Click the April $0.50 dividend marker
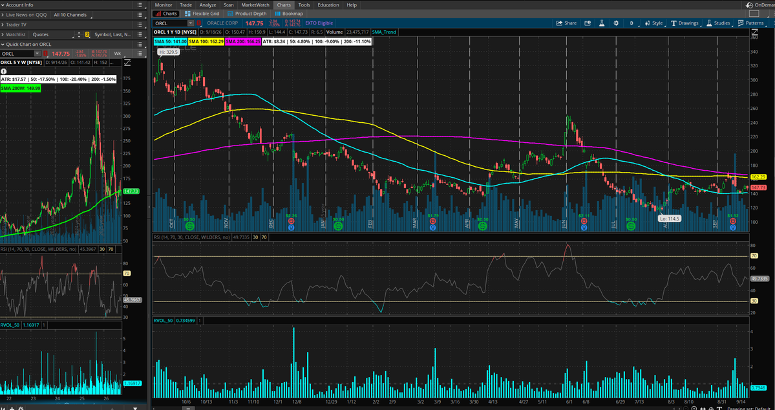 (x=483, y=226)
